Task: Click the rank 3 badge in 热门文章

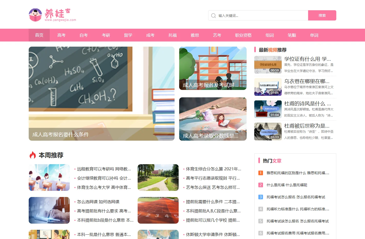Action: coord(261,197)
